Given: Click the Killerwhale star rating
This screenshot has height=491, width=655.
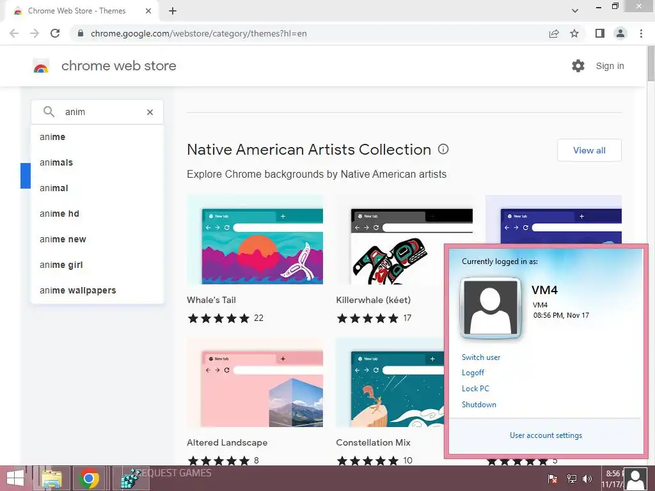Looking at the screenshot, I should 368,318.
